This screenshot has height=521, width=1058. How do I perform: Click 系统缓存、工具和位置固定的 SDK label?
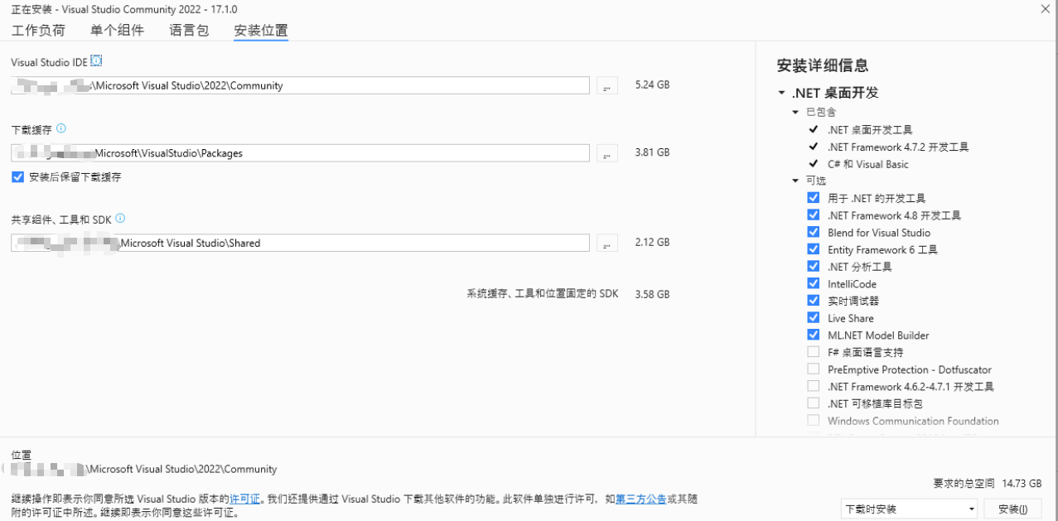(542, 294)
